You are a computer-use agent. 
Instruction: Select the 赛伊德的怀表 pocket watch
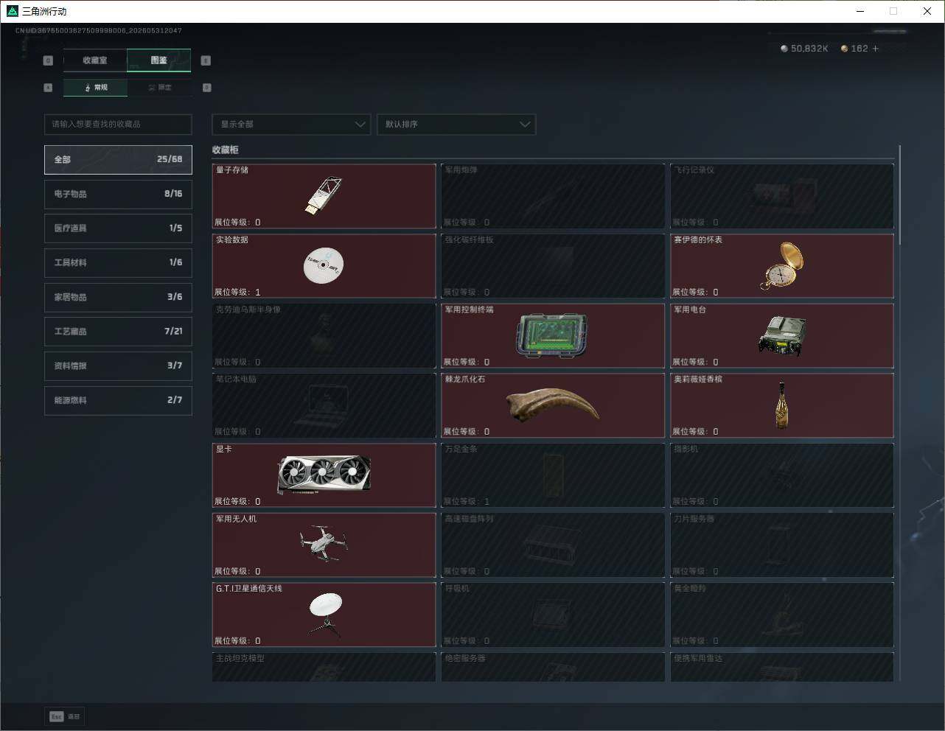[x=781, y=266]
